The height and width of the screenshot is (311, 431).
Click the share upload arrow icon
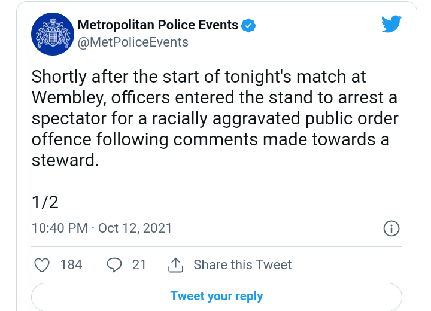click(175, 265)
